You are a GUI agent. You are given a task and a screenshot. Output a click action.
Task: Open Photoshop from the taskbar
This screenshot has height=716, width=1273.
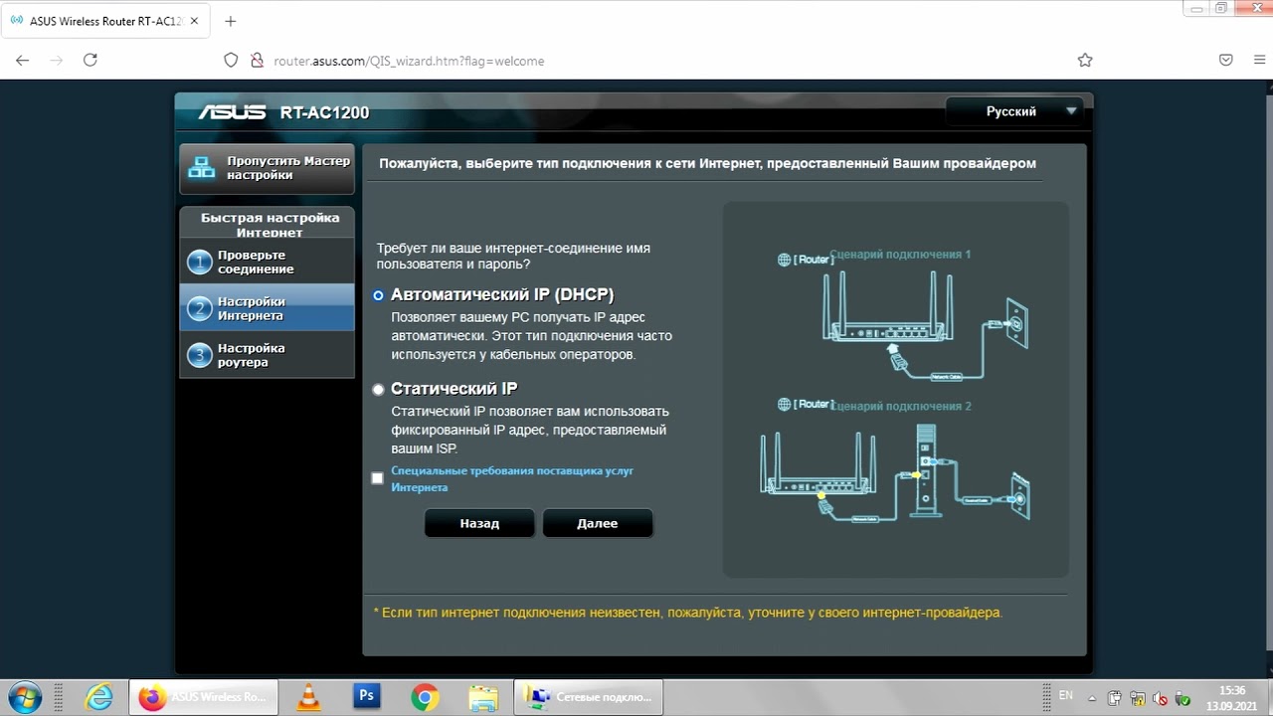pyautogui.click(x=367, y=696)
